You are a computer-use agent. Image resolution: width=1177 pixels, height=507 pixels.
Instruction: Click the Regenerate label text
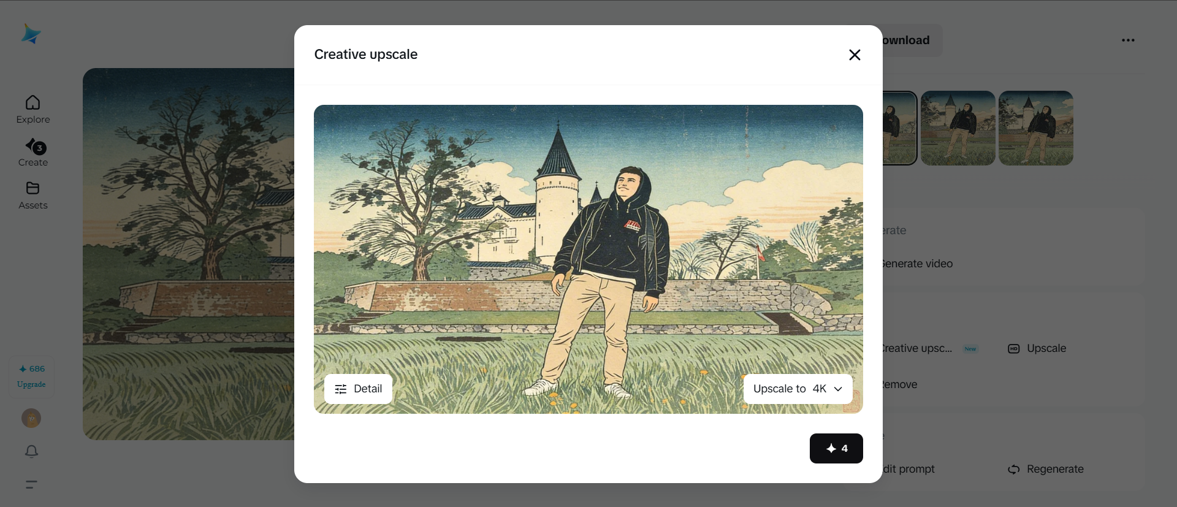(x=1055, y=469)
